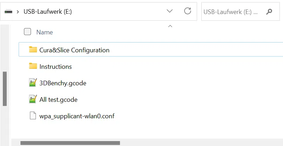This screenshot has height=146, width=283.
Task: Click the horizontal scrollbar thumb
Action: pos(70,143)
